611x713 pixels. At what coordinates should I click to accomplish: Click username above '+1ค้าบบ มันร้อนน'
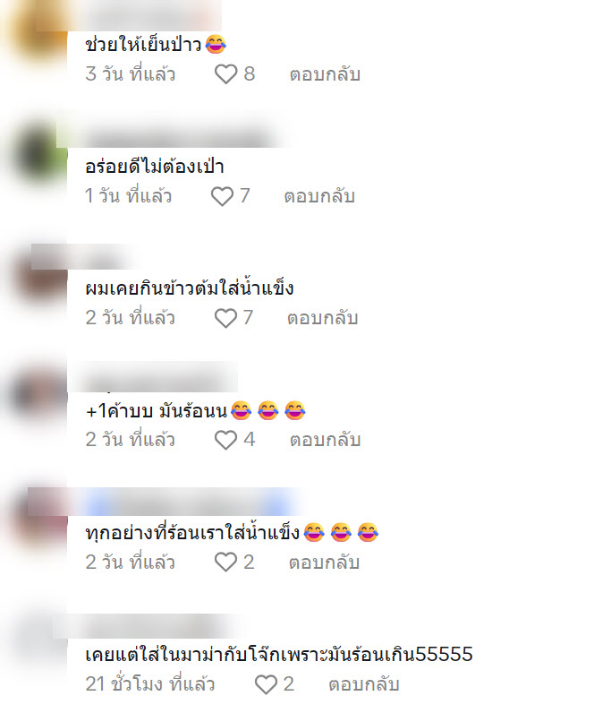(x=153, y=377)
